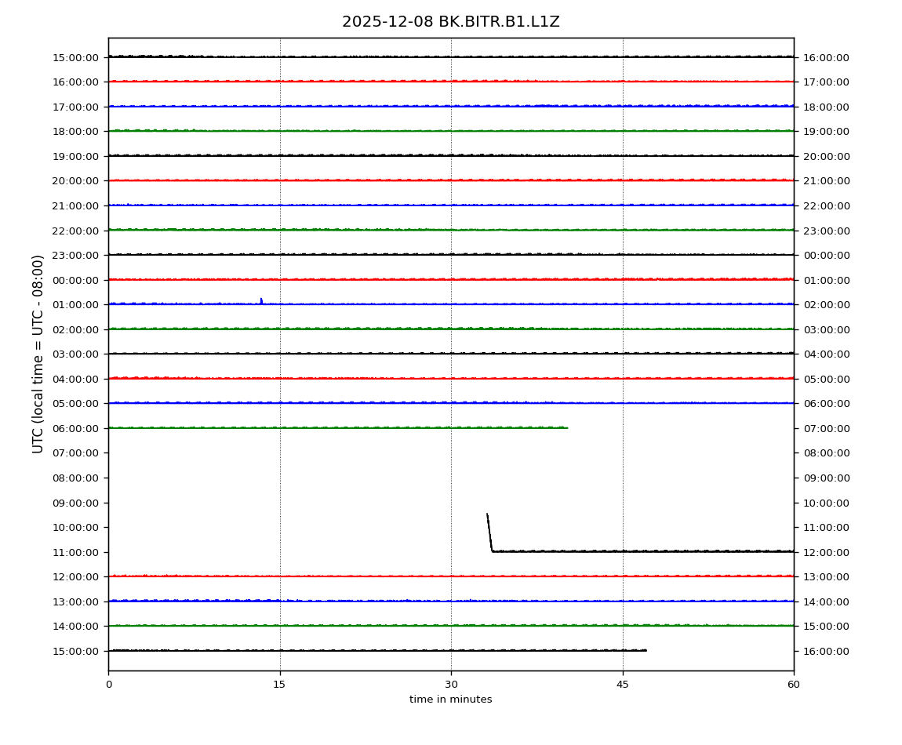Click the x-axis tick label "30"
The image size is (902, 745).
(x=451, y=685)
